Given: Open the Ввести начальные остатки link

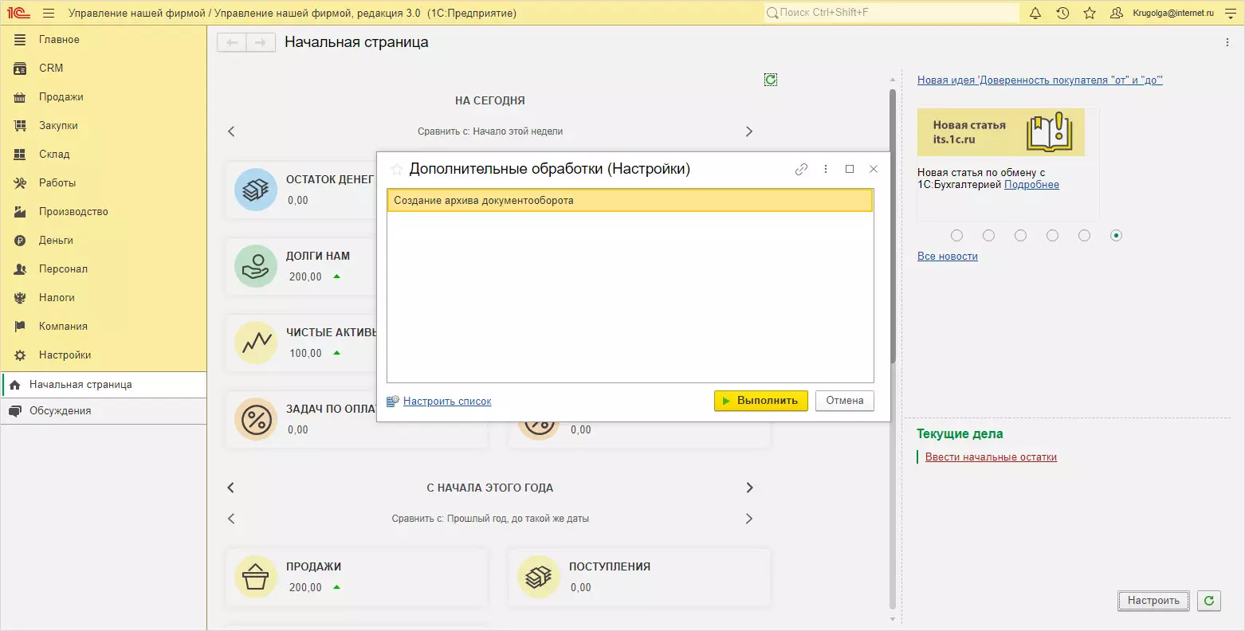Looking at the screenshot, I should click(x=991, y=457).
